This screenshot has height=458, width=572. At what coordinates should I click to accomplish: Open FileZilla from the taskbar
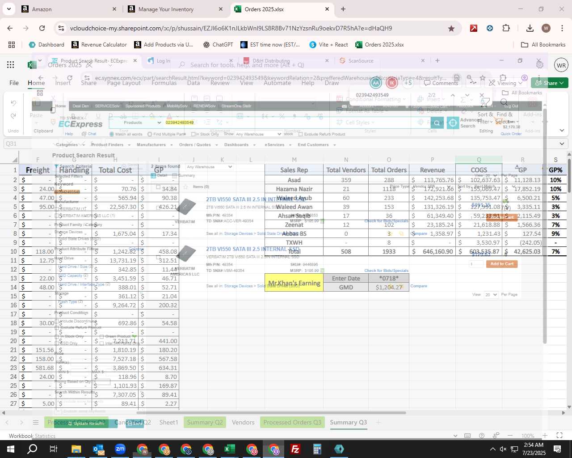pyautogui.click(x=295, y=449)
